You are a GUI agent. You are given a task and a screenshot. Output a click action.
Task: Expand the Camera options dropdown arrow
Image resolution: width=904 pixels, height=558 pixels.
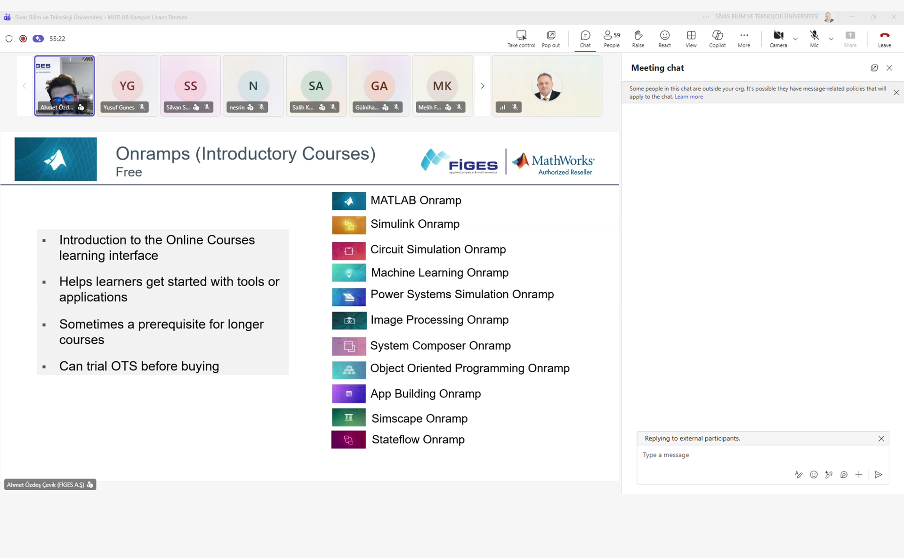(x=795, y=39)
